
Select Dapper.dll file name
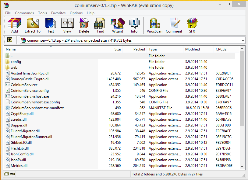(19, 125)
